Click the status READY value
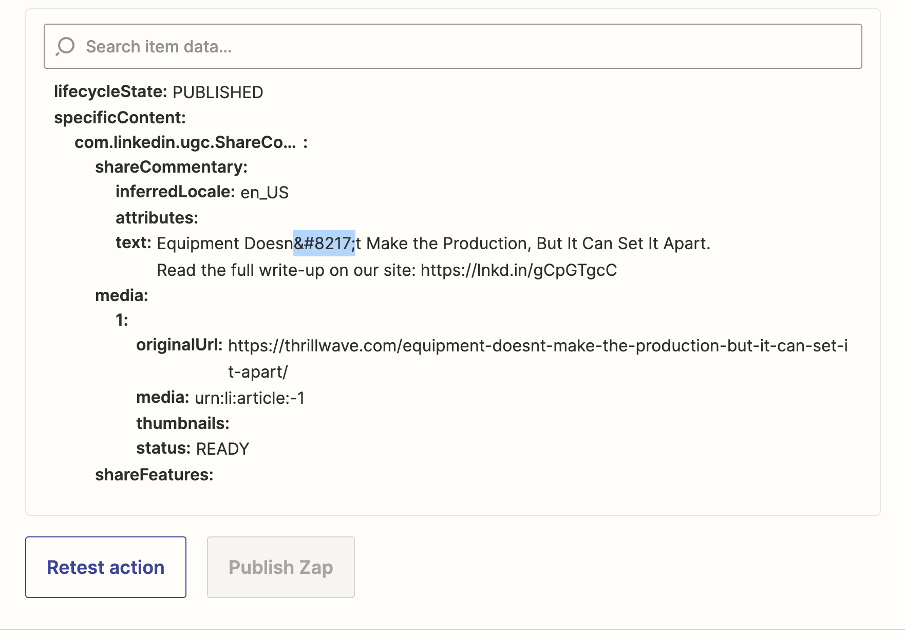This screenshot has width=905, height=634. [x=222, y=449]
